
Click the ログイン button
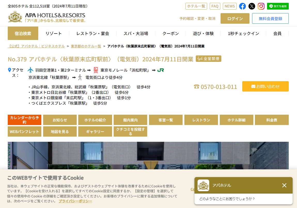click(x=235, y=19)
